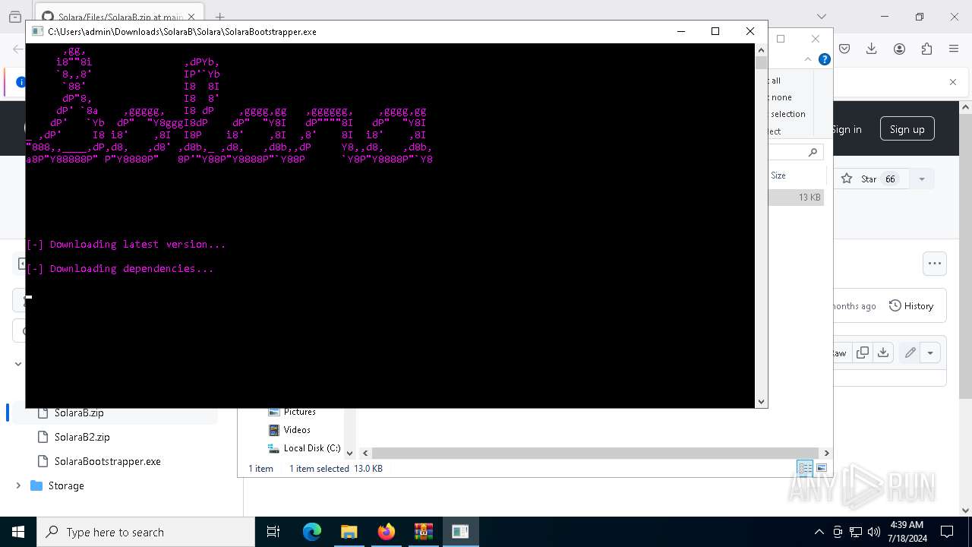Expand the Storage folder in the GitHub tree

point(18,485)
